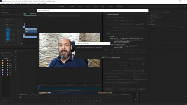Enable Usar previsualizaciones checkbox
Viewport: 187px width, 105px height.
point(134,74)
